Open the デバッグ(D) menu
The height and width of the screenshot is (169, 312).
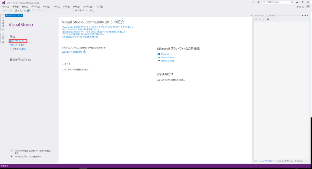click(35, 7)
